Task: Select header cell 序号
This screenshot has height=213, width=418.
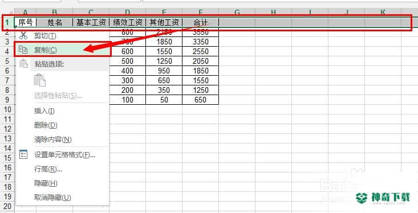Action: [26, 22]
